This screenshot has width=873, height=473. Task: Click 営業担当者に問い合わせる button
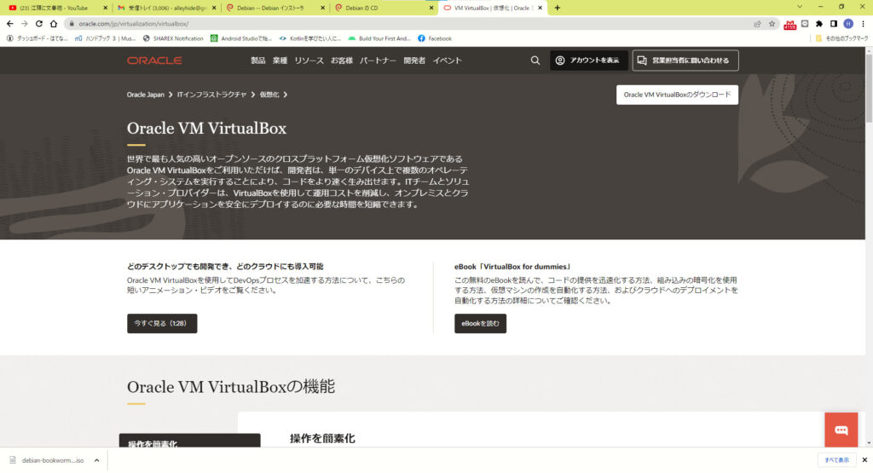(685, 61)
